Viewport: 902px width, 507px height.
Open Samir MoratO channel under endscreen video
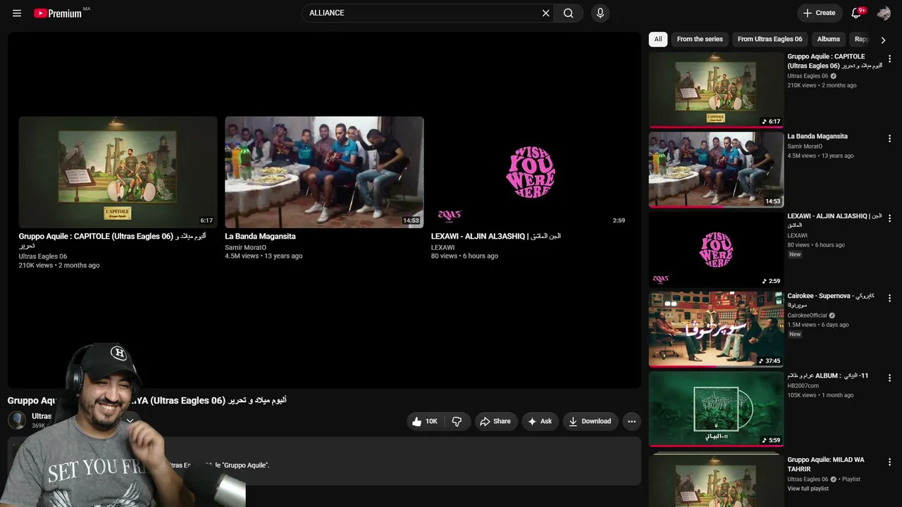point(245,248)
